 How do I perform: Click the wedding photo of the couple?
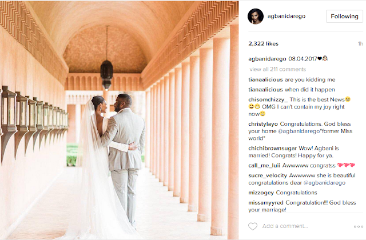[x=120, y=120]
